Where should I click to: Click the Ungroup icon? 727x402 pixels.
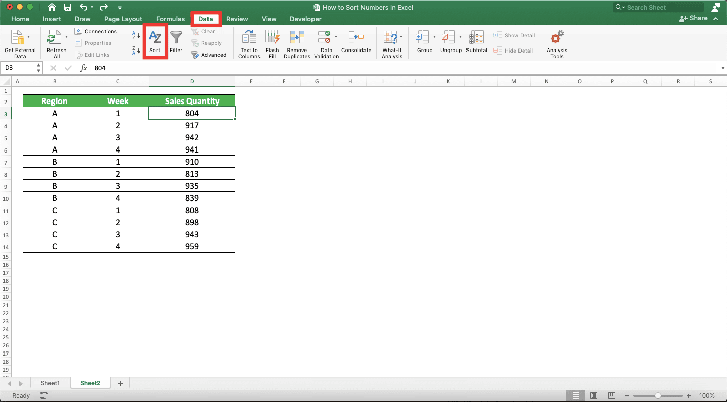click(x=448, y=37)
